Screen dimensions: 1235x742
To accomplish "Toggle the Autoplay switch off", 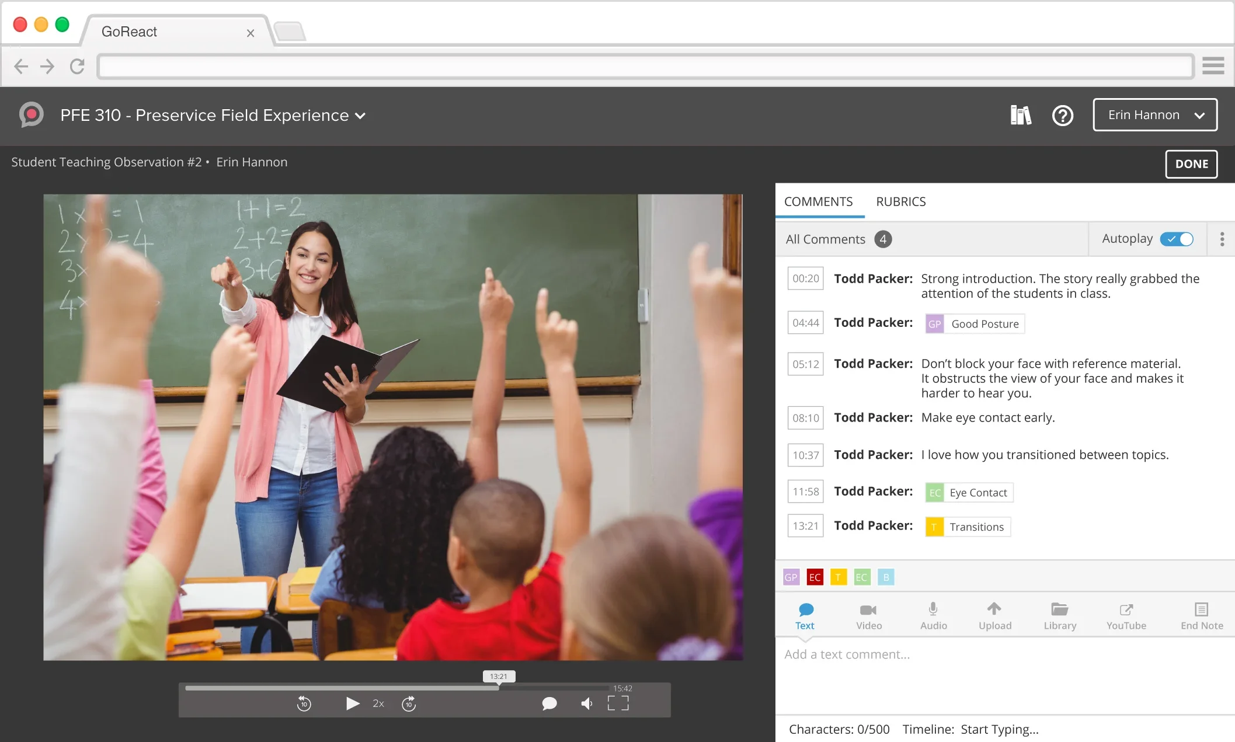I will pyautogui.click(x=1177, y=239).
